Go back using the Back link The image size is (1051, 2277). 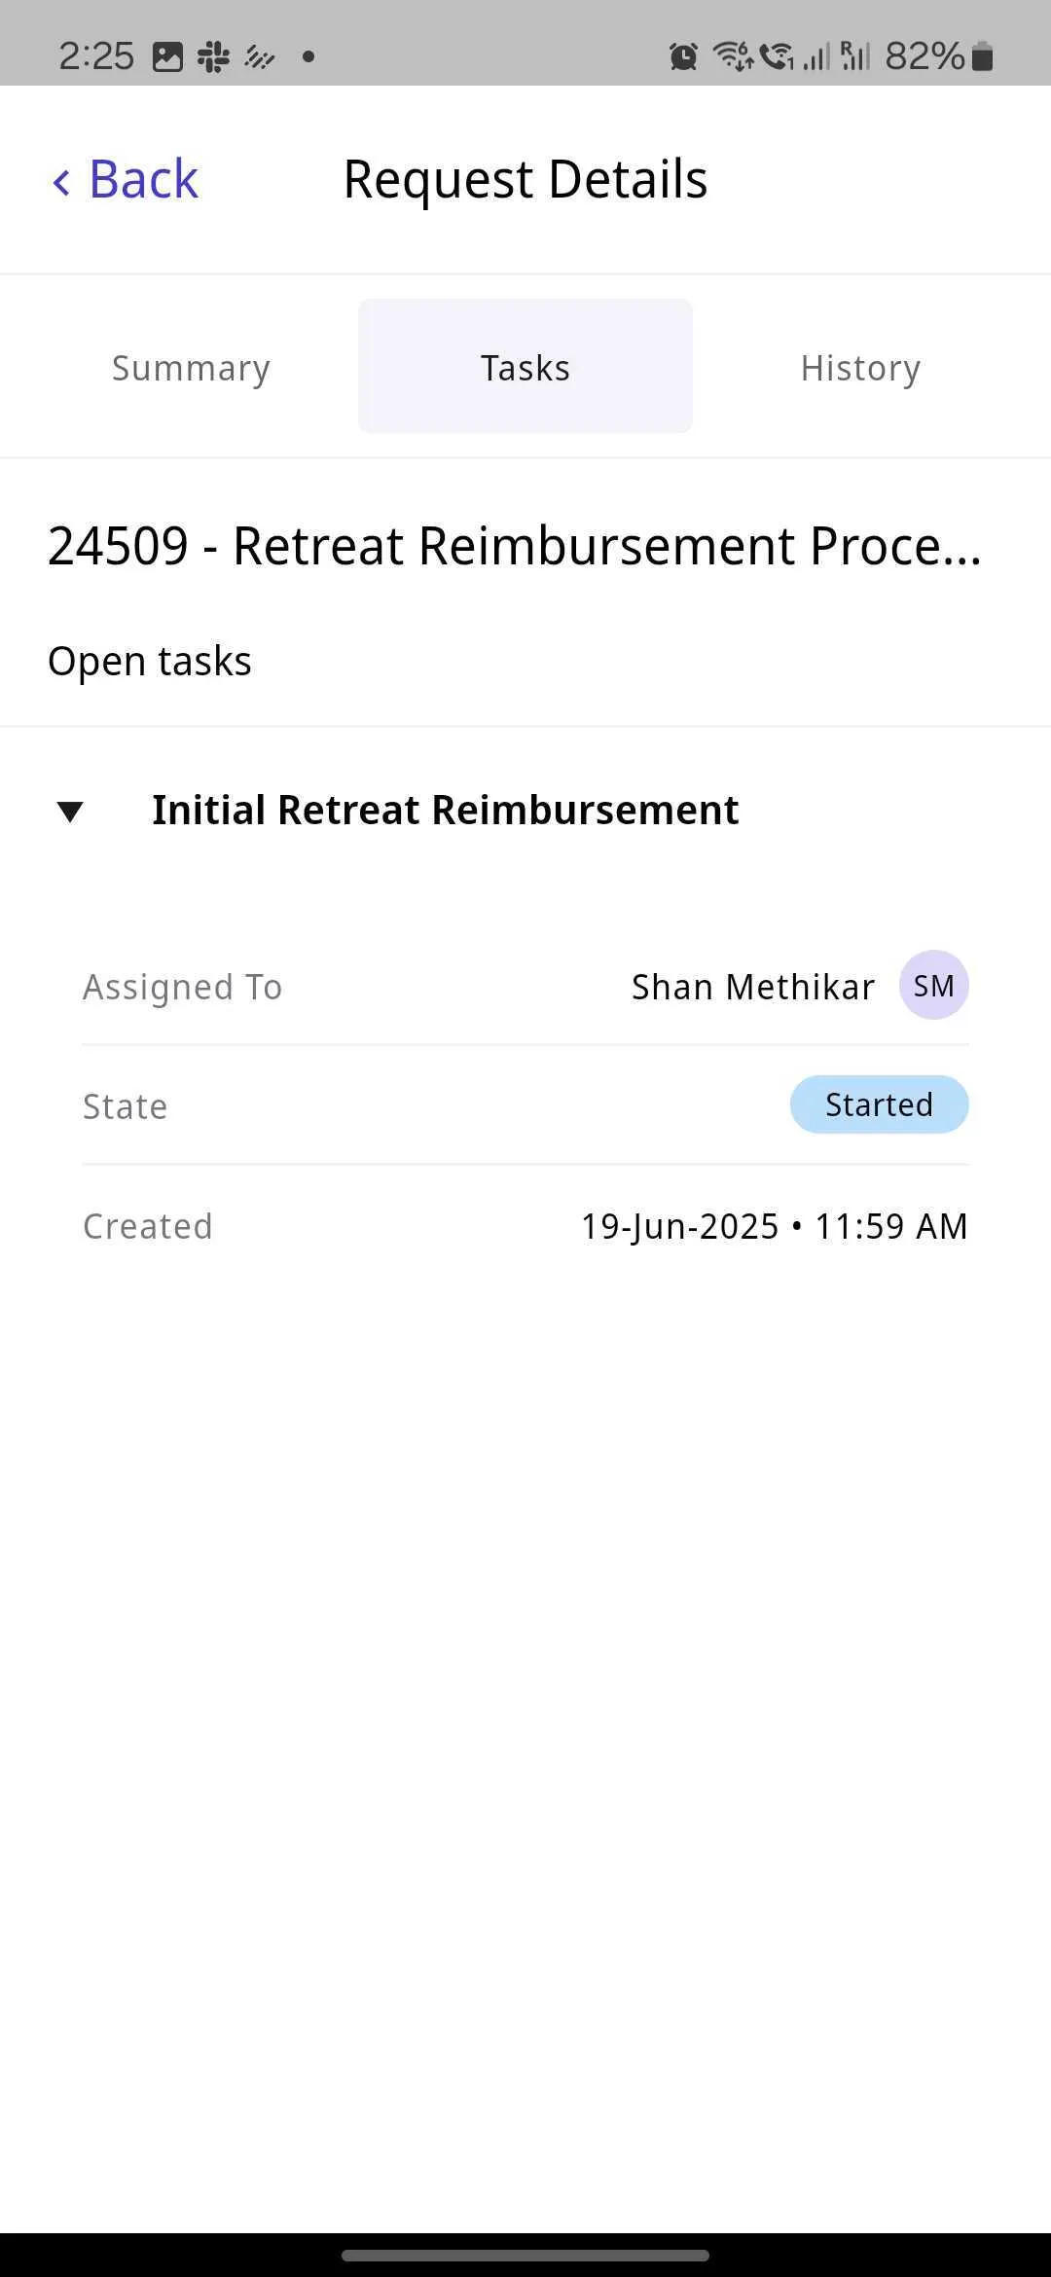143,180
